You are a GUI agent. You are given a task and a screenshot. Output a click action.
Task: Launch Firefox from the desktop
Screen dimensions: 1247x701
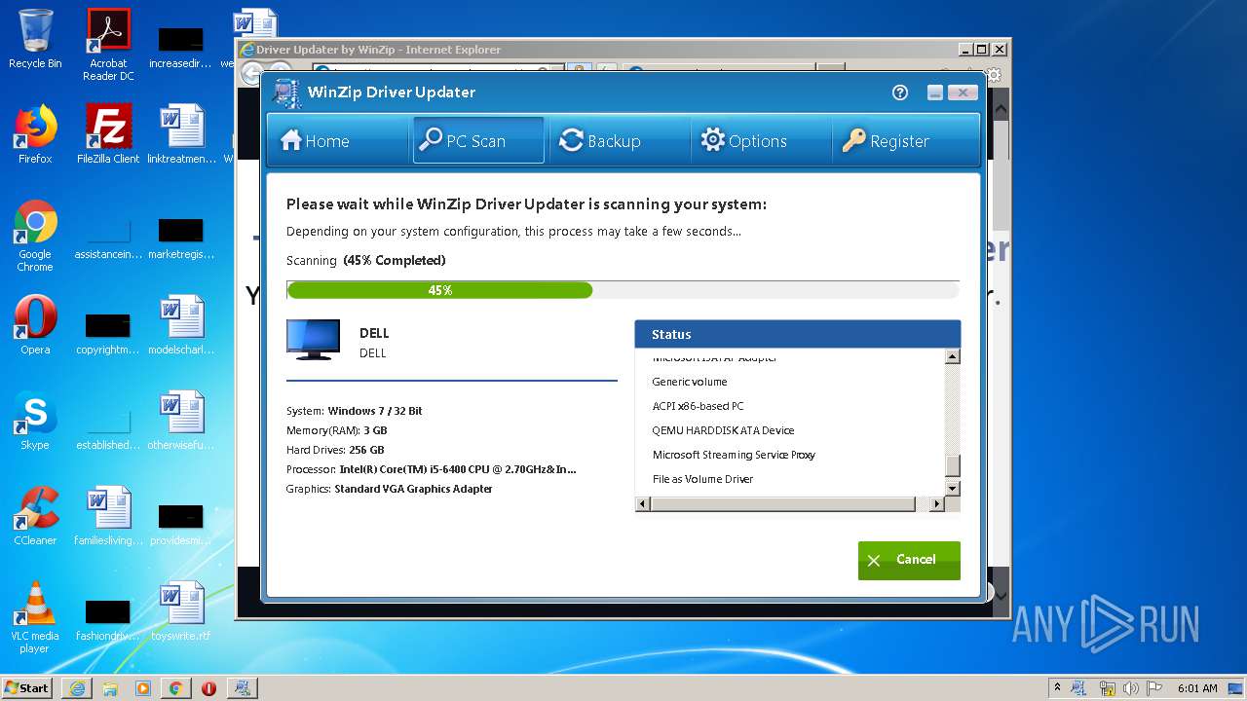(35, 133)
